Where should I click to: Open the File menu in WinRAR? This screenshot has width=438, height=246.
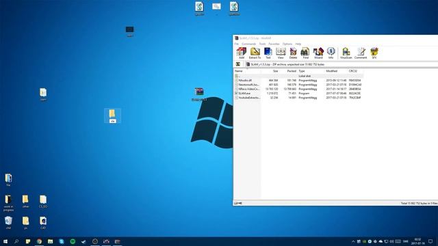[237, 44]
